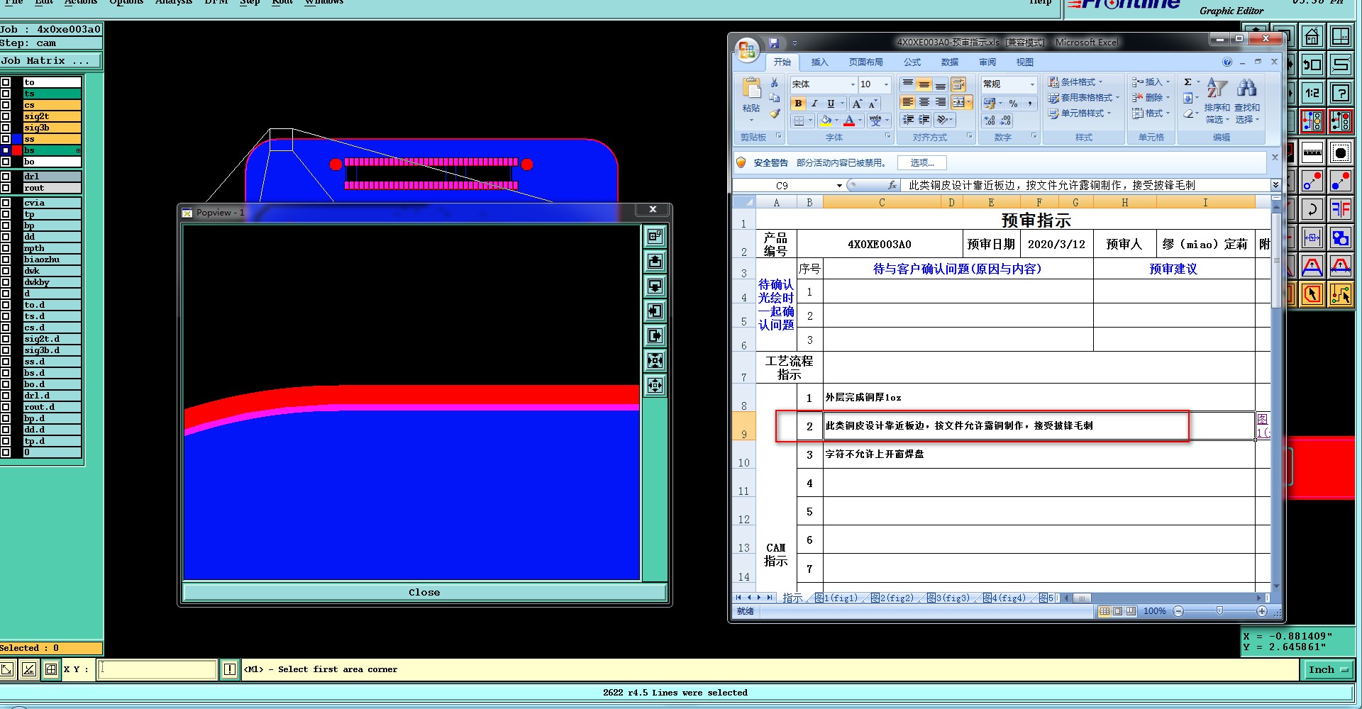This screenshot has height=709, width=1362.
Task: Click the Excel fill color swatch button
Action: 826,121
